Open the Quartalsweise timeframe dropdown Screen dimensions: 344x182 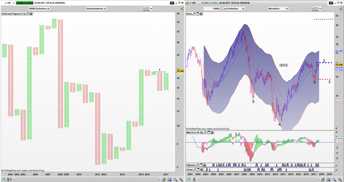96,8
